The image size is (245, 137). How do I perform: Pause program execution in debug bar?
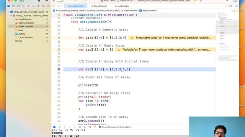(x=60, y=127)
